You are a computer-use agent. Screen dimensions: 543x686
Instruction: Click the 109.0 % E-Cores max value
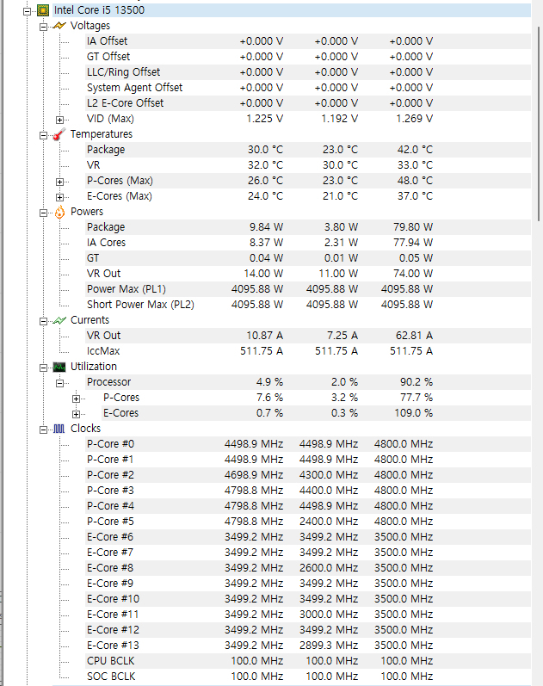[413, 413]
